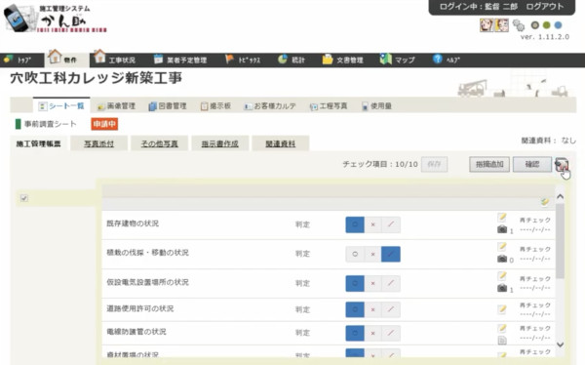Edit note for 電線防護管の状況 pencil icon

[502, 328]
